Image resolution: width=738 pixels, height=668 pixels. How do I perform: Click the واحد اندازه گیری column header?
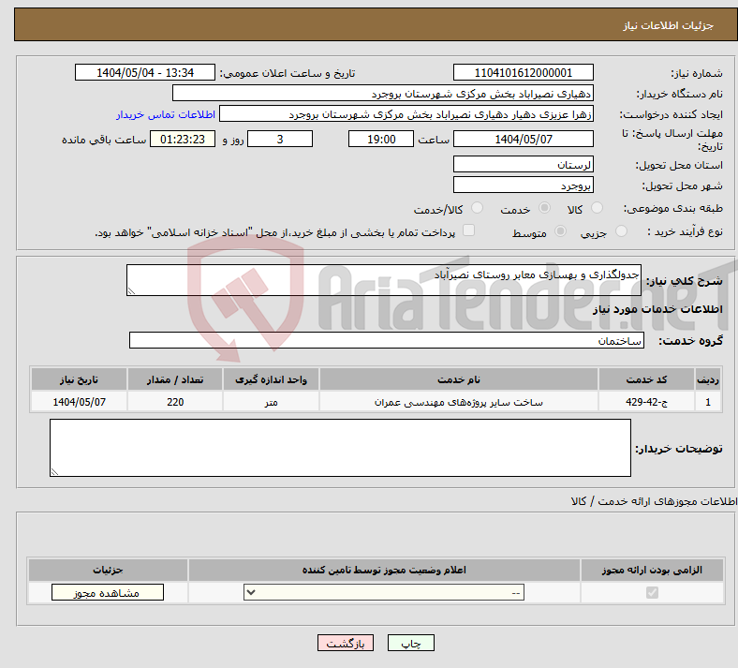point(271,379)
